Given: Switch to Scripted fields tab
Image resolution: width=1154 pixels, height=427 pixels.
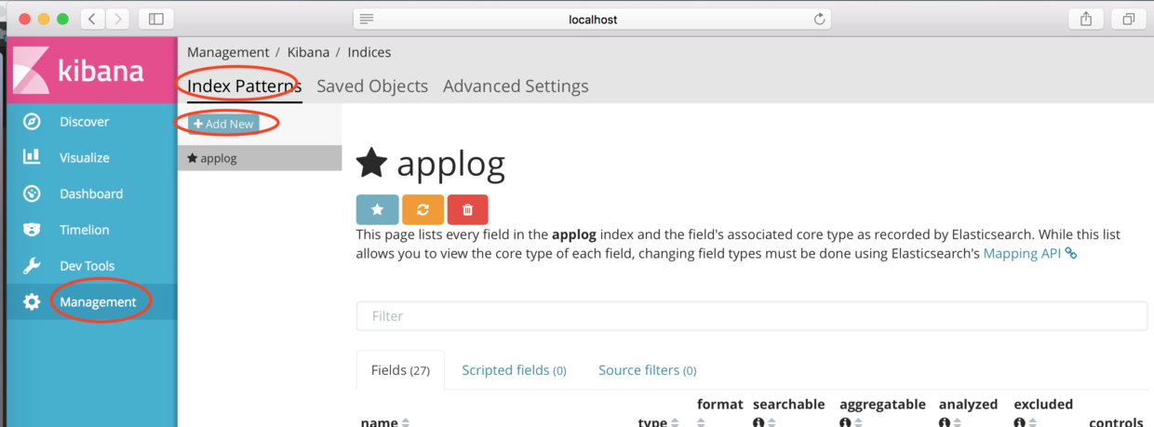Looking at the screenshot, I should point(514,370).
